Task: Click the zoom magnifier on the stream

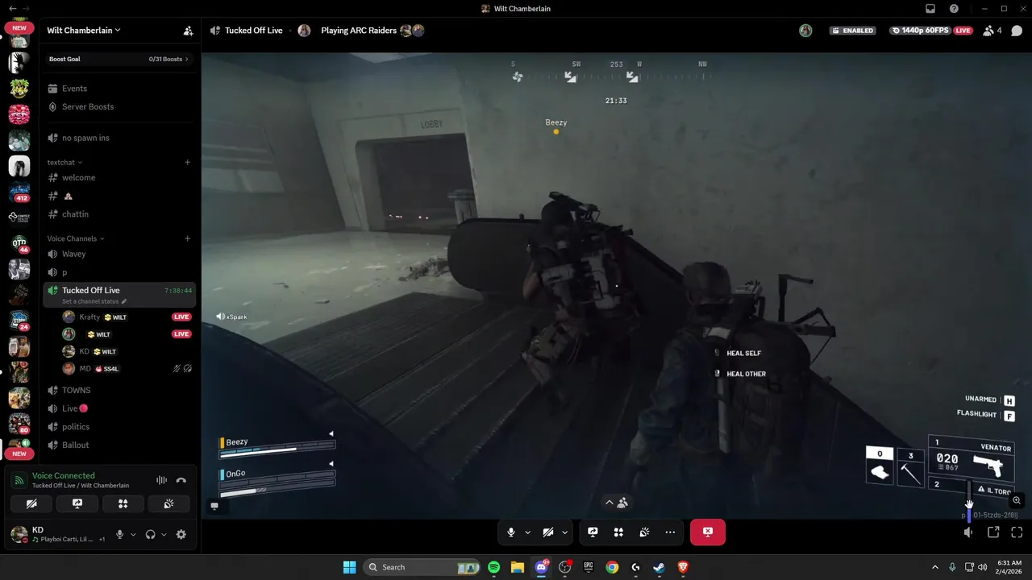Action: click(x=1017, y=500)
